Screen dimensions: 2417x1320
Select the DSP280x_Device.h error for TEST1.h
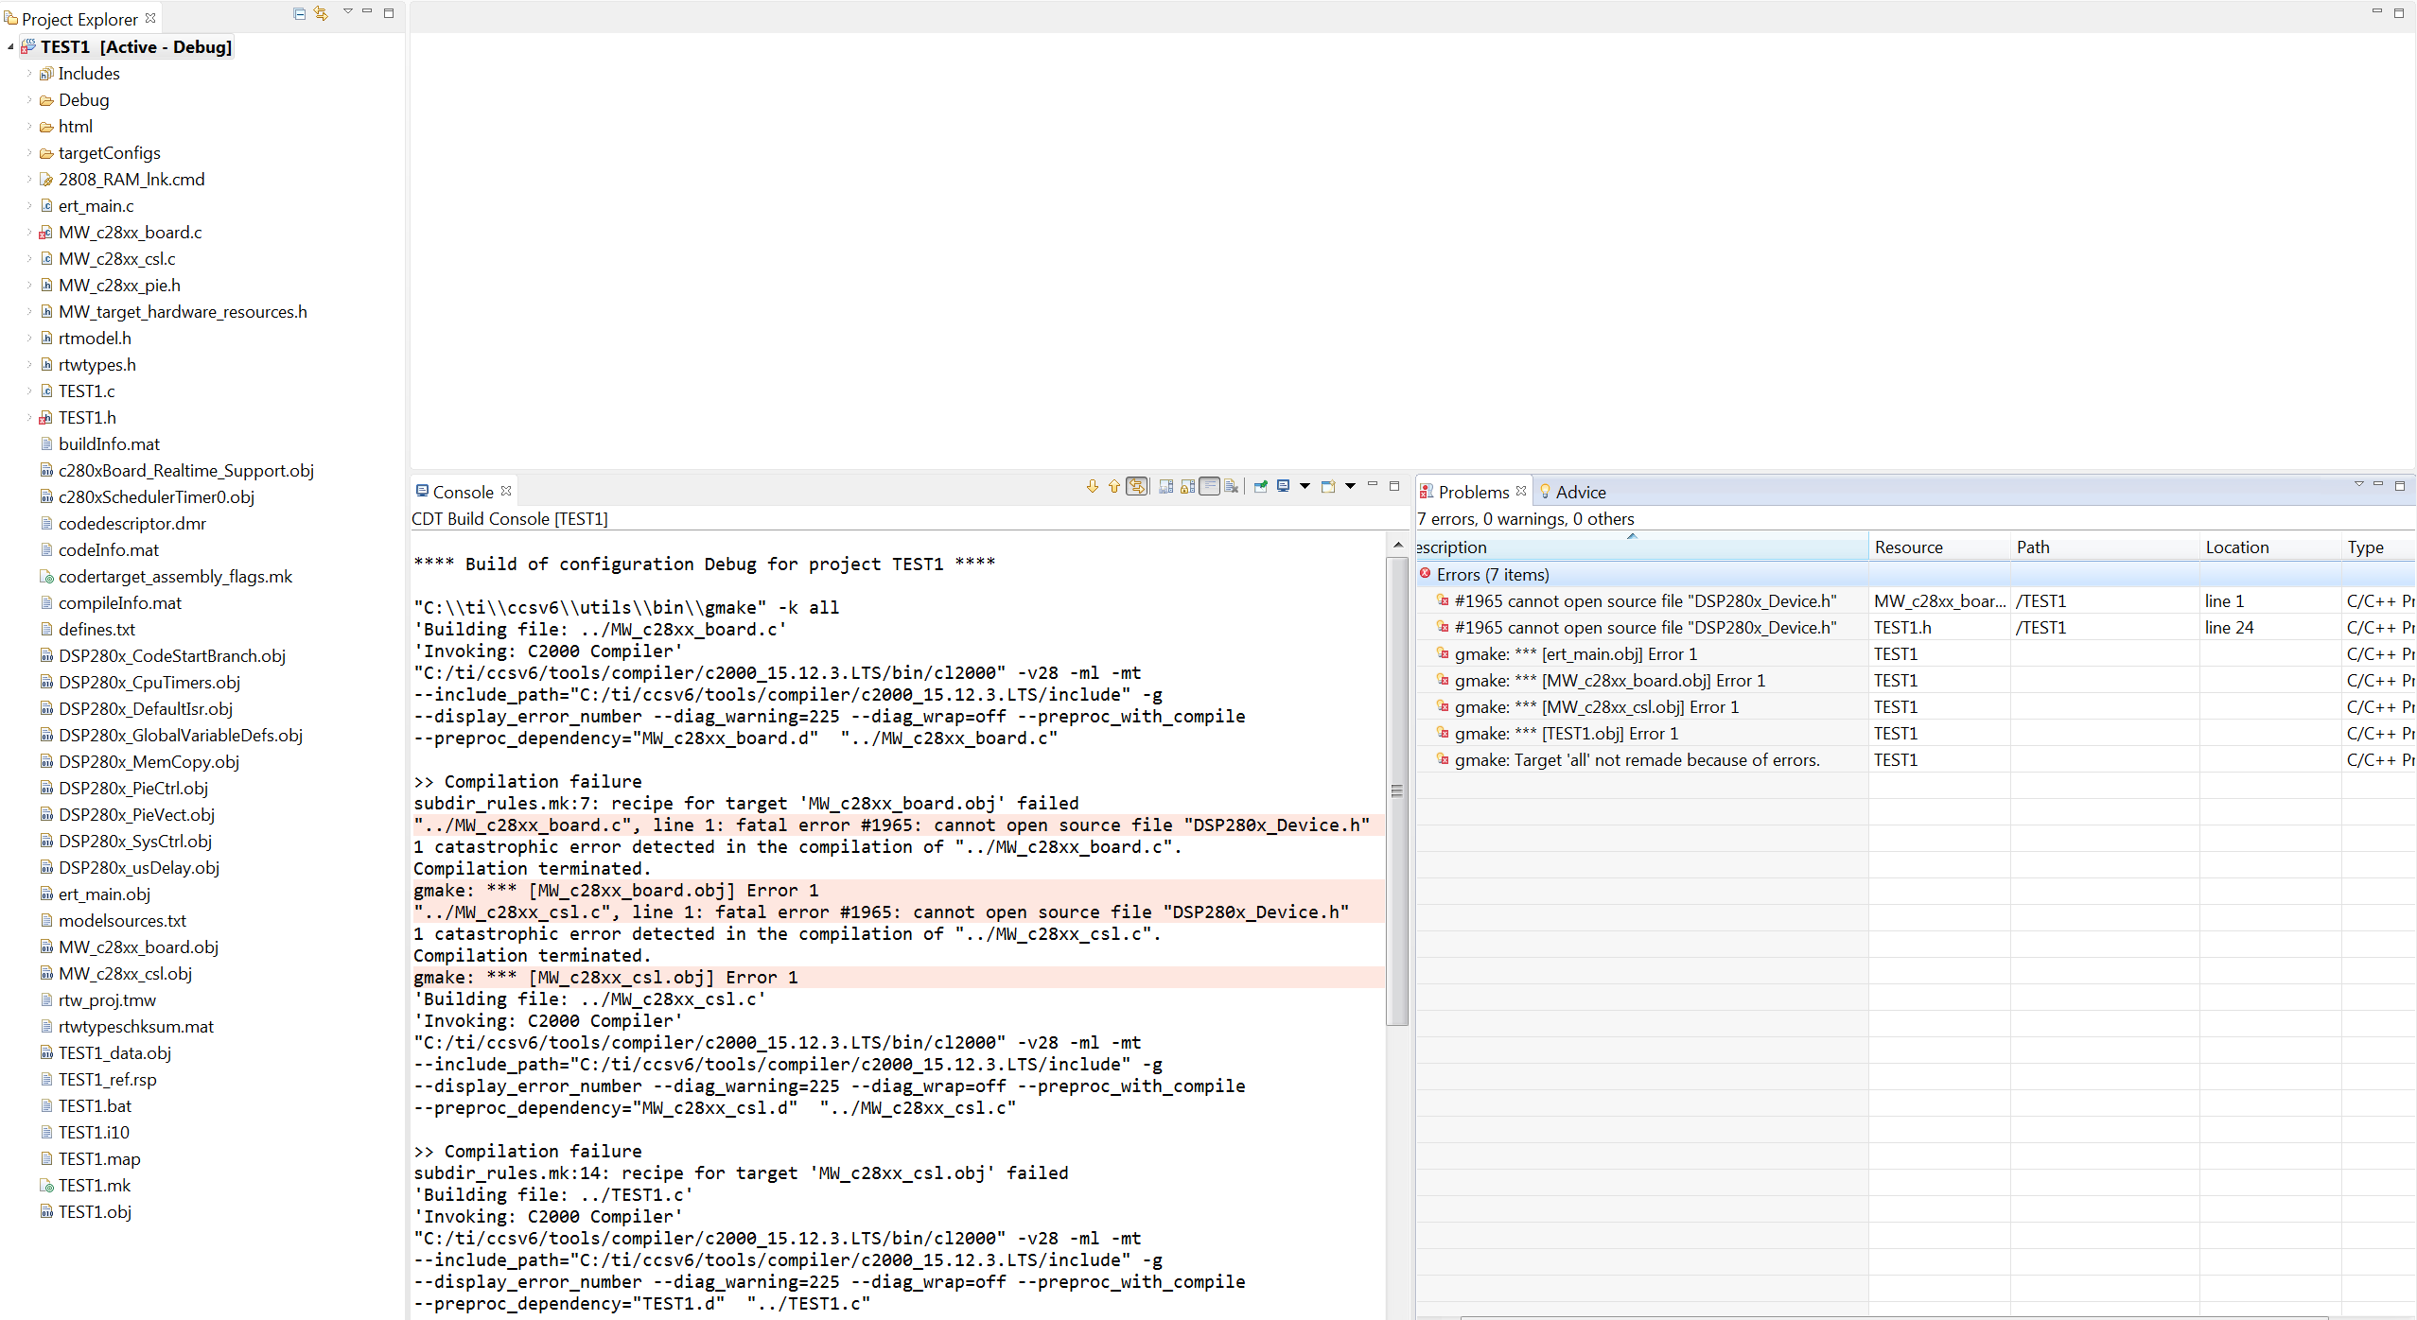[x=1644, y=628]
